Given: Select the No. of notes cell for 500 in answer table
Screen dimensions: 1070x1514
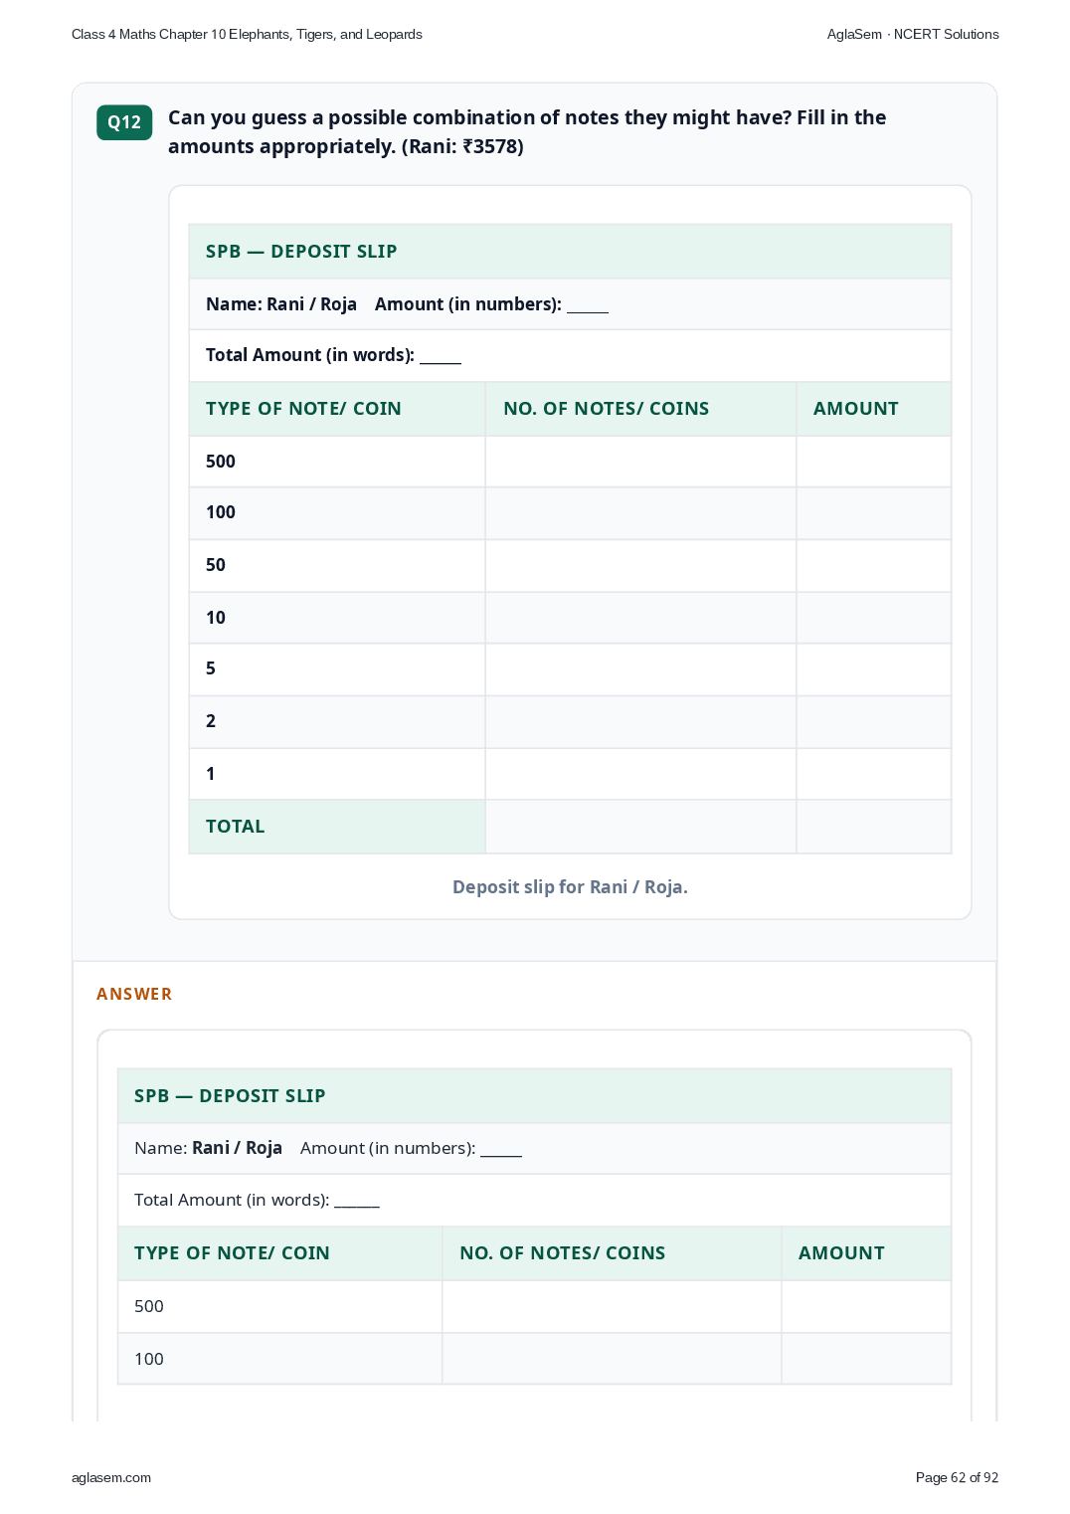Looking at the screenshot, I should 612,1306.
